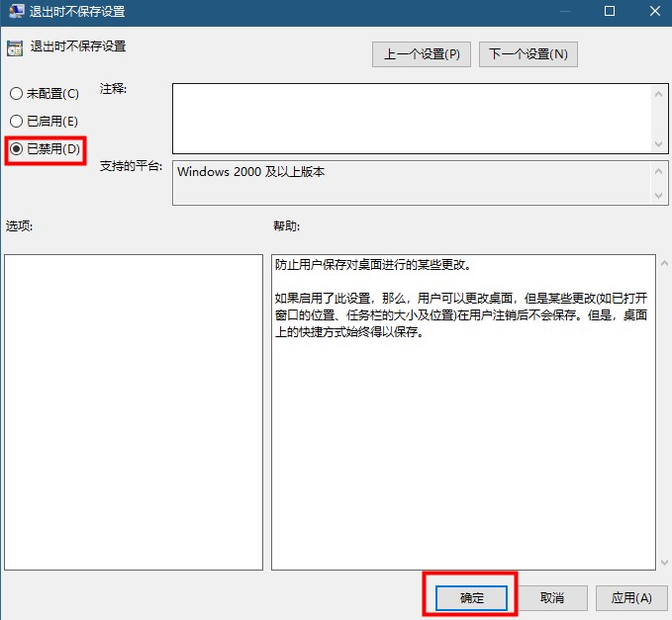This screenshot has height=620, width=672.
Task: Click the empty 选项 options panel
Action: (x=134, y=411)
